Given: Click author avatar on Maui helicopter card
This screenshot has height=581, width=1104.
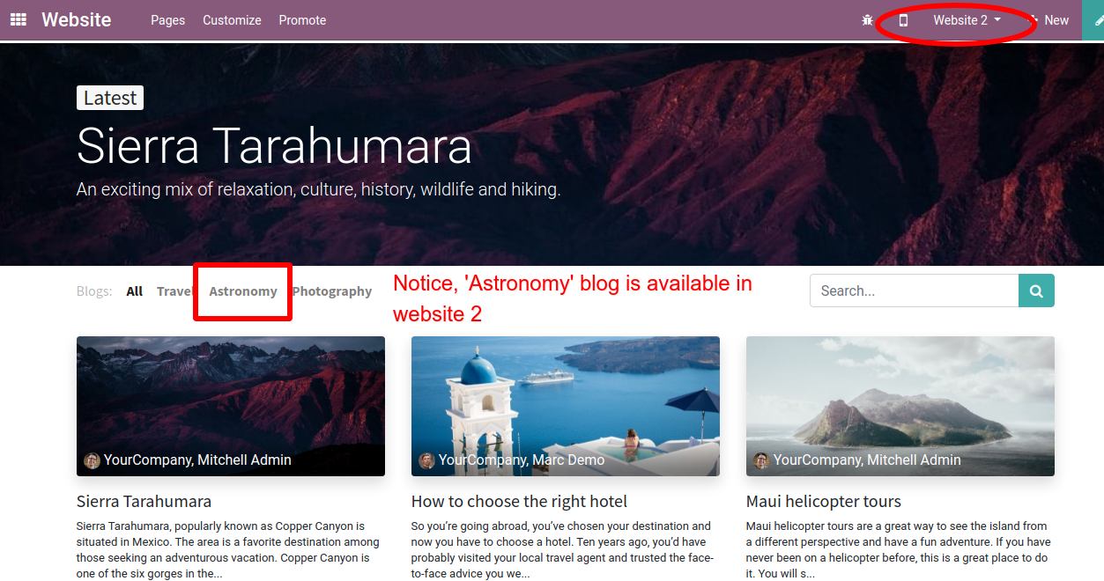Looking at the screenshot, I should click(761, 460).
